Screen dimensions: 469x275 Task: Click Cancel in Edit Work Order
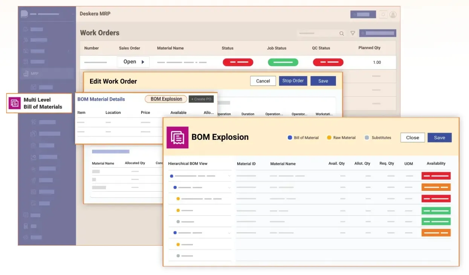coord(263,81)
